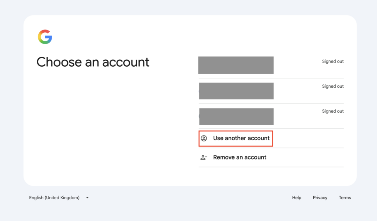377x221 pixels.
Task: Click the blank area right of Remove an account
Action: click(305, 158)
